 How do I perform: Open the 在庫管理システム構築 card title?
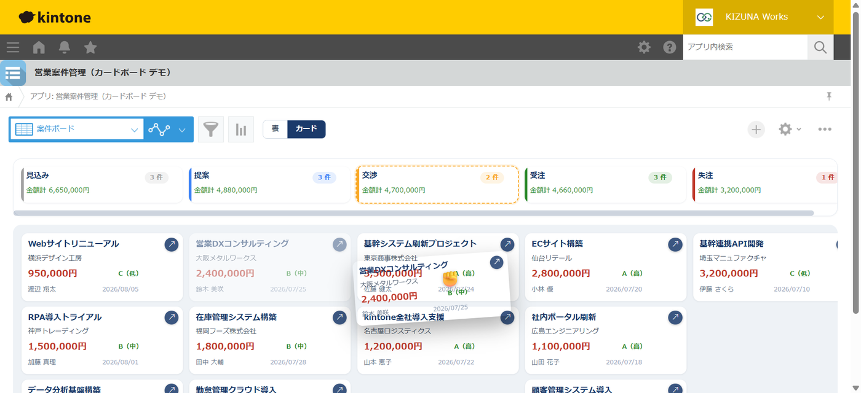tap(236, 317)
